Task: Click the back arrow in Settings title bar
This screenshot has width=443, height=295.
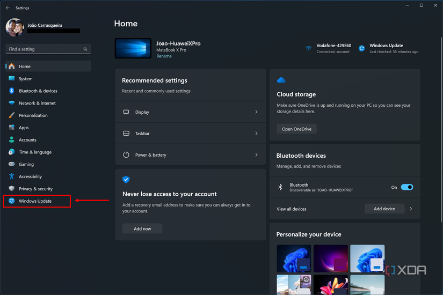Action: point(8,8)
